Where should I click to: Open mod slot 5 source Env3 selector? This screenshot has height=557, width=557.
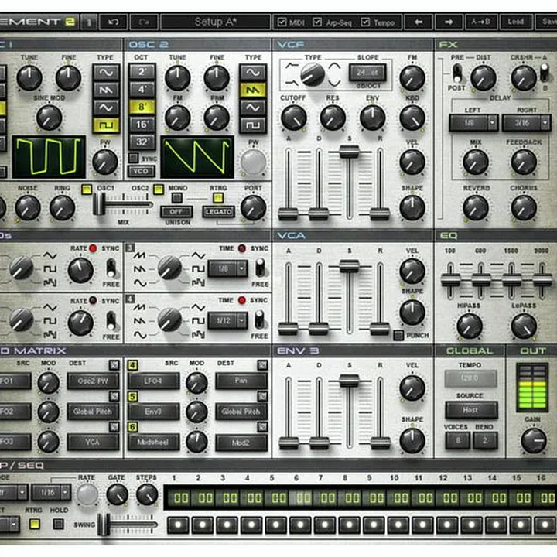pos(153,412)
